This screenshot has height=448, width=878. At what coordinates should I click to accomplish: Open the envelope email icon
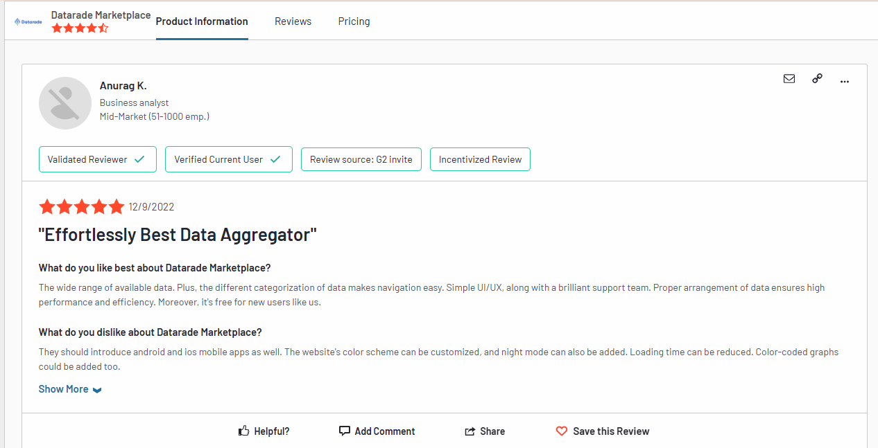[789, 79]
